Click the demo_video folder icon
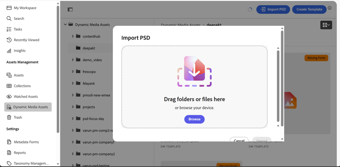This screenshot has width=340, height=167. click(78, 60)
